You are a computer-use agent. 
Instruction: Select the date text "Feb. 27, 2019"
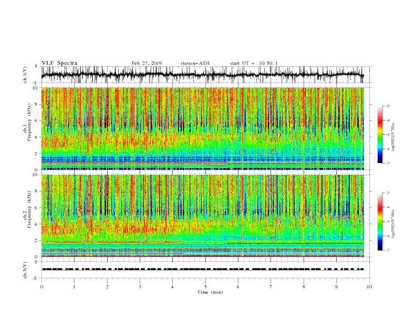point(147,63)
